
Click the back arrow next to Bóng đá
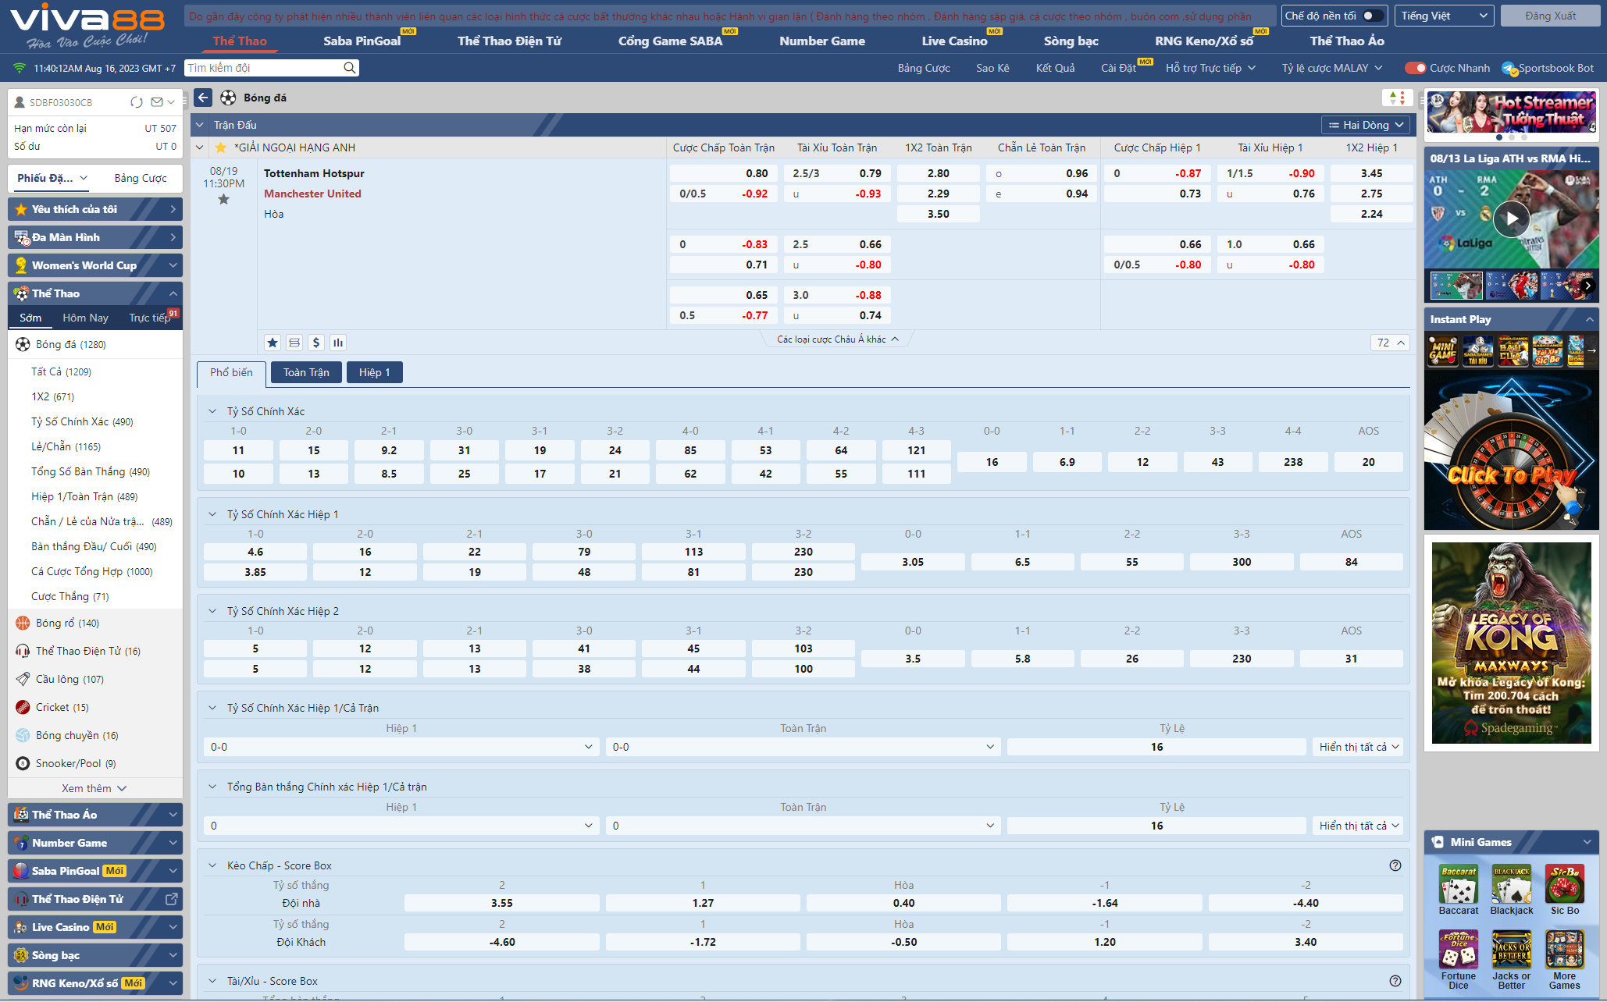pyautogui.click(x=203, y=98)
